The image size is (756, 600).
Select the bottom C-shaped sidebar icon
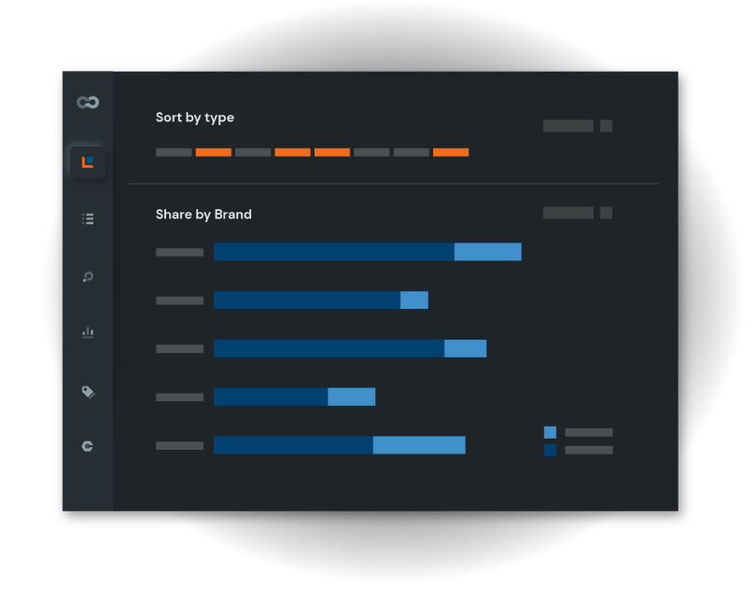tap(88, 446)
